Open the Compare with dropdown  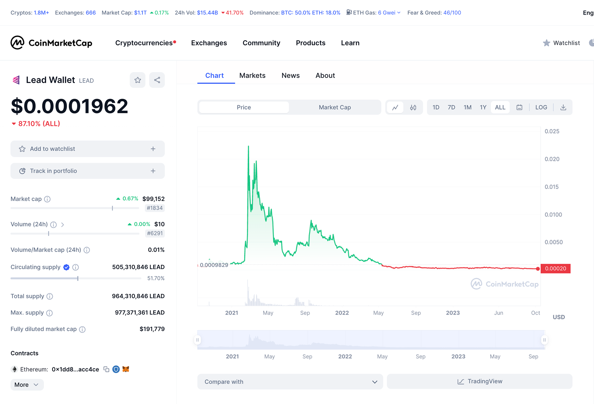[x=290, y=382]
